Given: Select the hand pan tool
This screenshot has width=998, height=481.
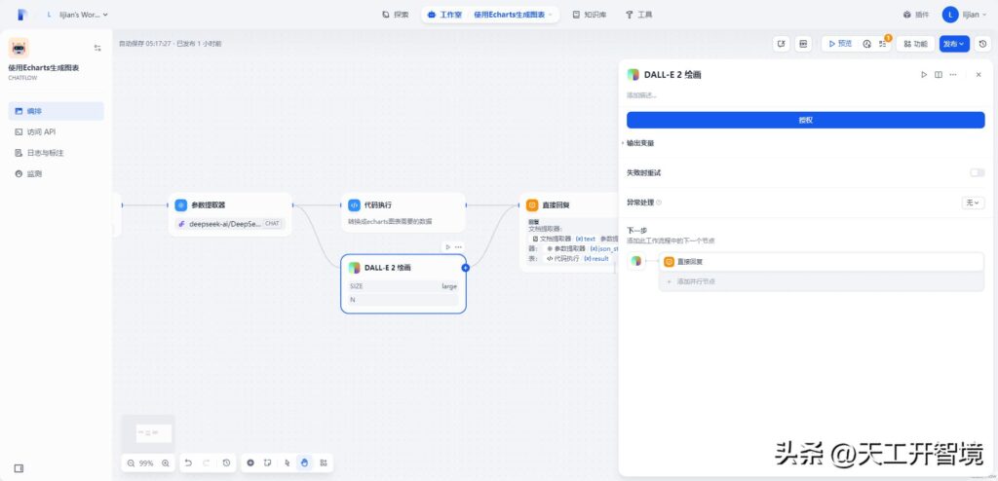Looking at the screenshot, I should pos(304,463).
